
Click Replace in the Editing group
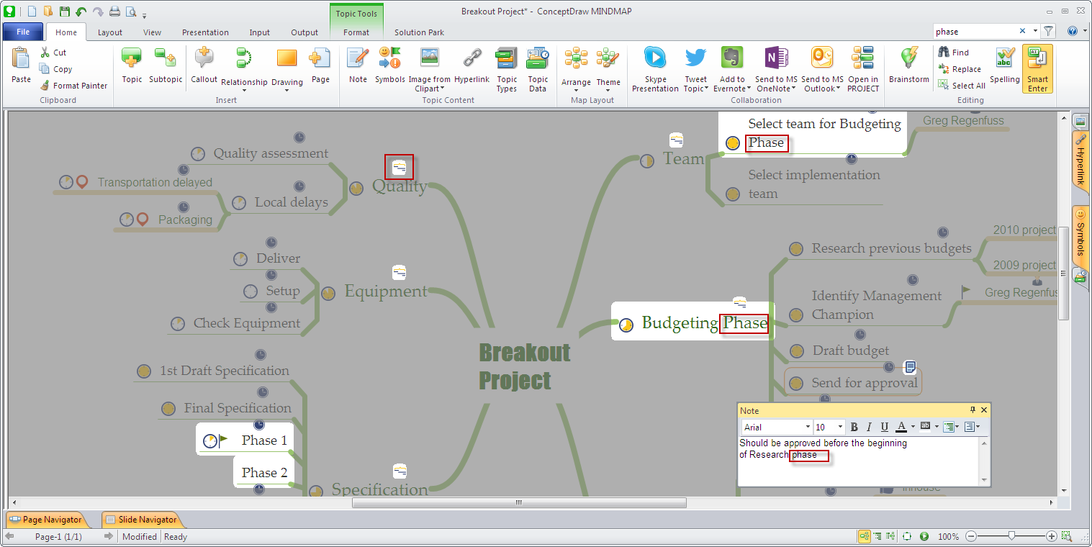[960, 68]
